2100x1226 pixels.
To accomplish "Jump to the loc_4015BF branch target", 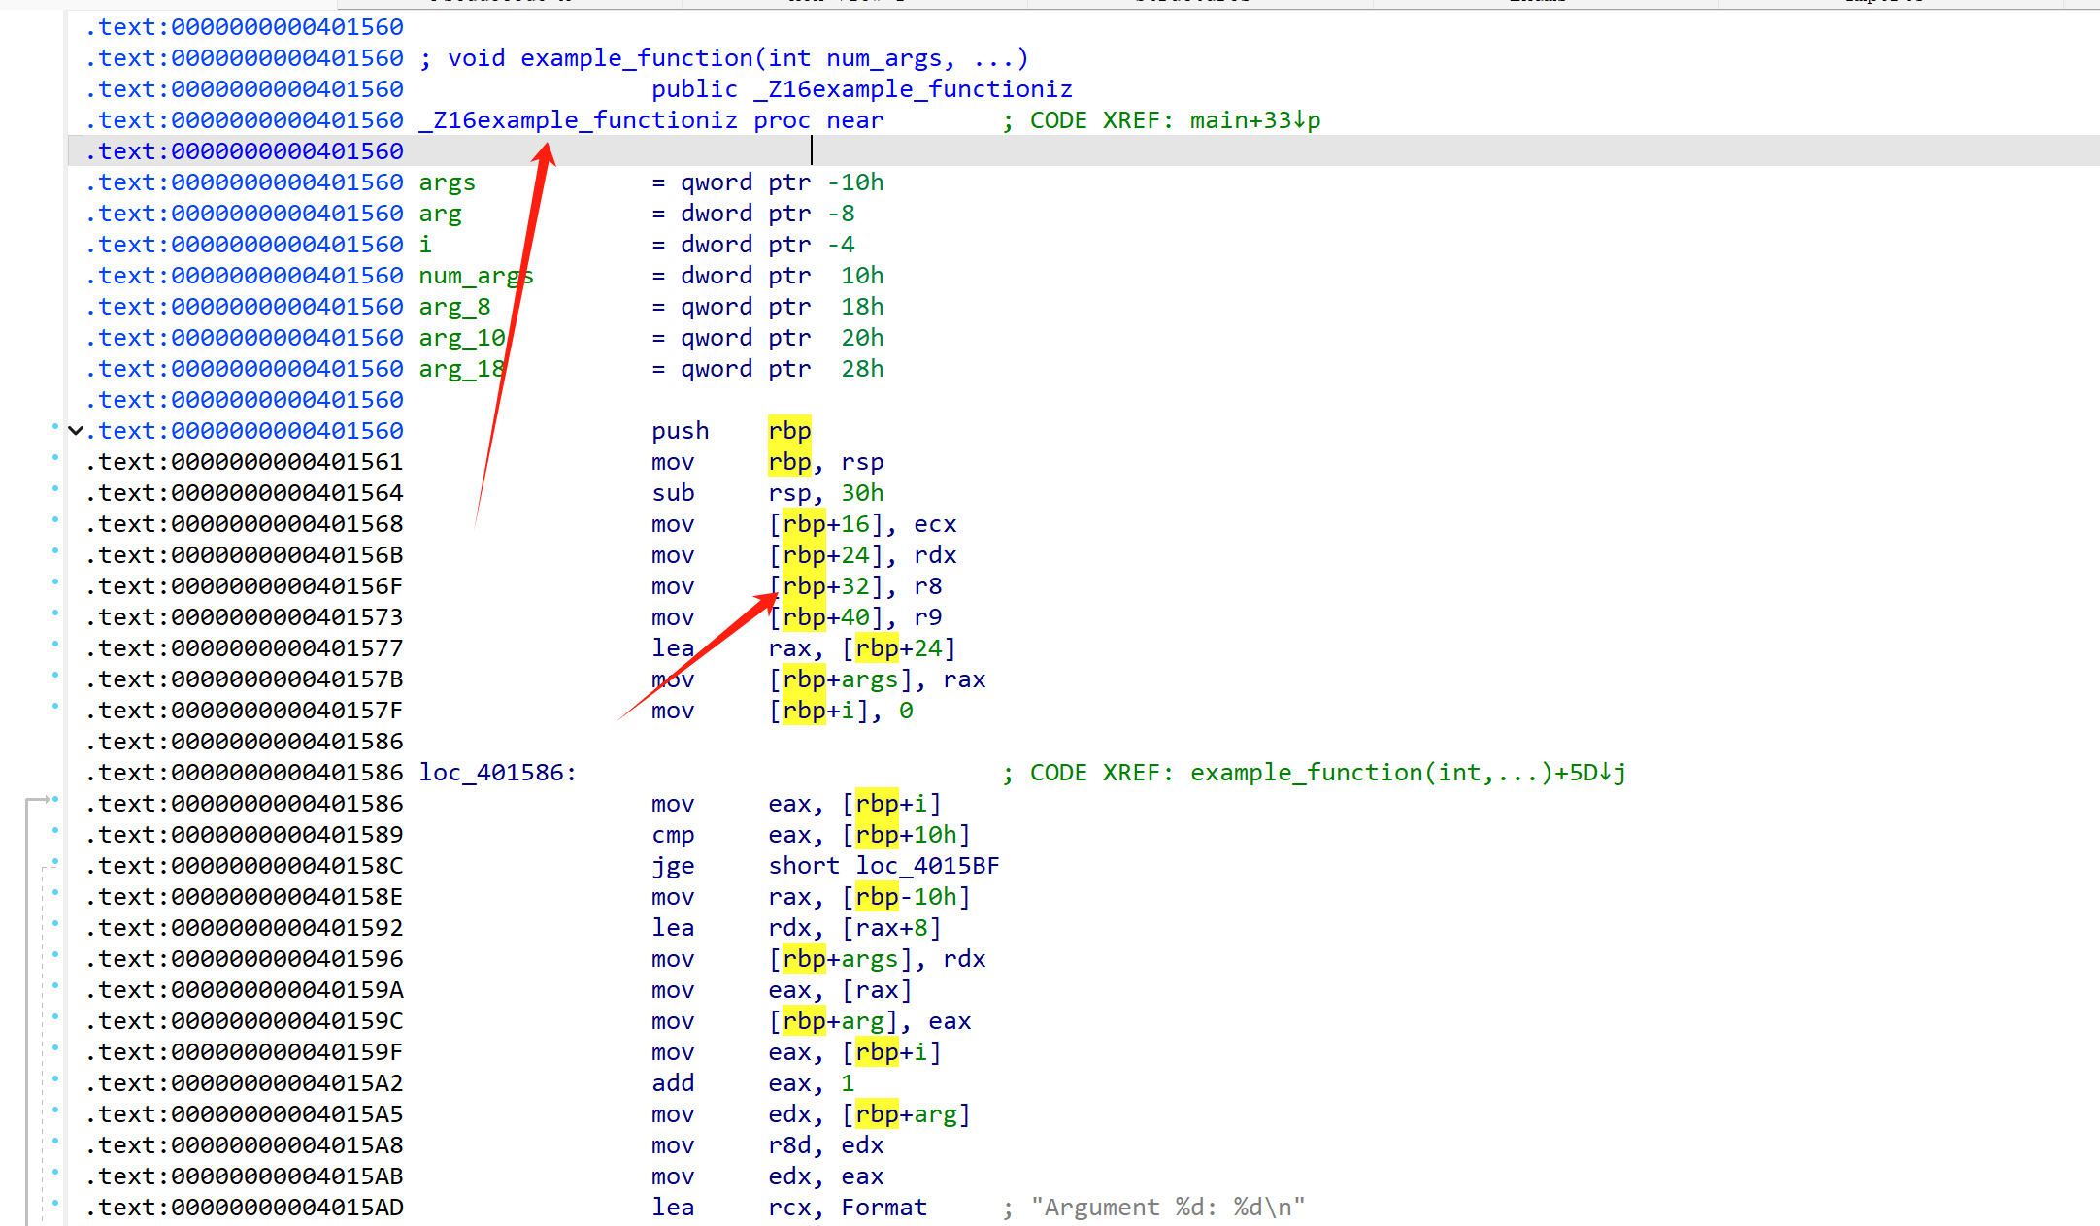I will point(927,865).
